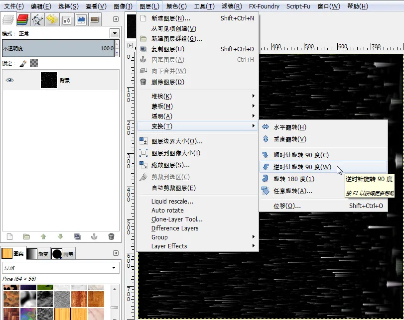Delete layer trash icon in bottom bar
This screenshot has height=320, width=404.
[111, 236]
